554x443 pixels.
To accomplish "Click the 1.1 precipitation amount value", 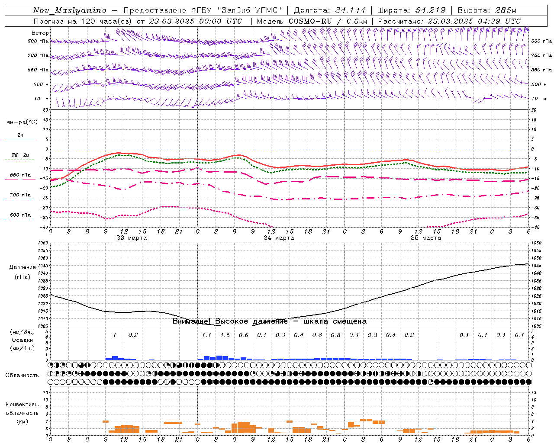I will pyautogui.click(x=206, y=335).
